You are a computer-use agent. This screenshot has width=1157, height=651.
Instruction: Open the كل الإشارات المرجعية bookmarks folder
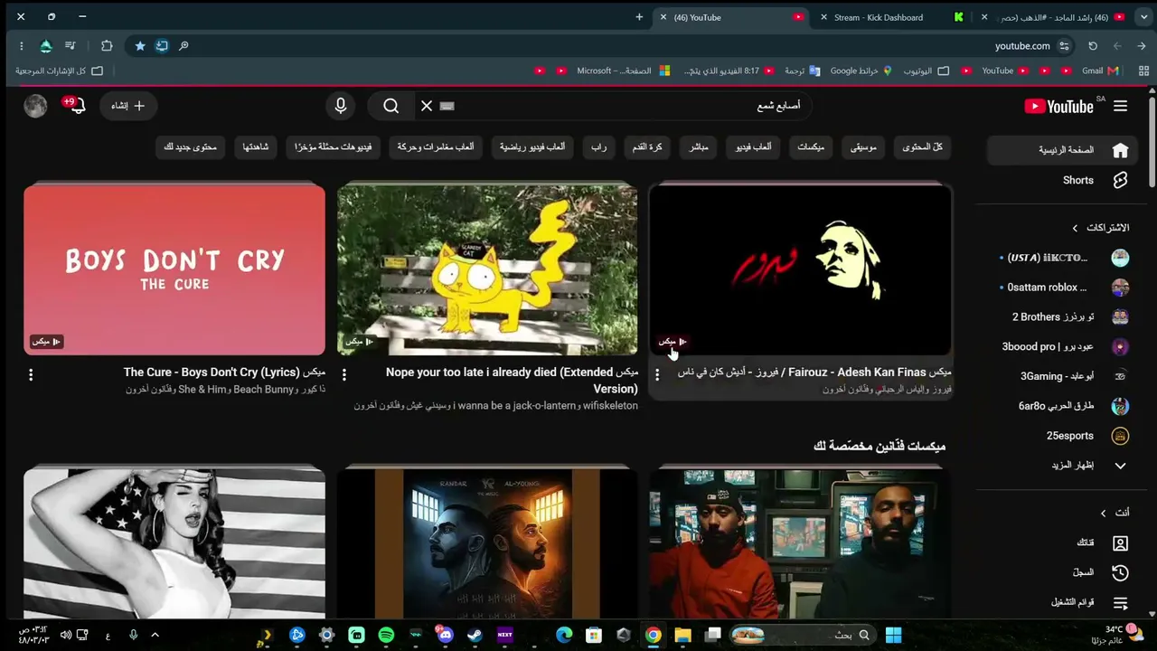tap(59, 71)
